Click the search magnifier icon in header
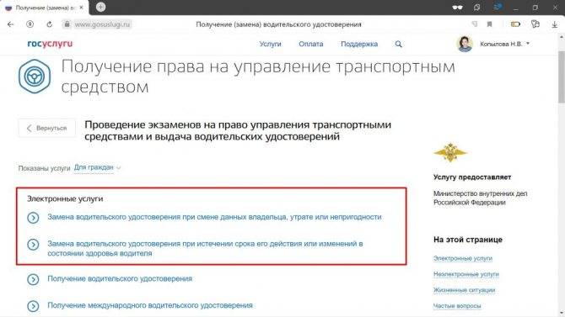This screenshot has width=565, height=317. point(398,44)
